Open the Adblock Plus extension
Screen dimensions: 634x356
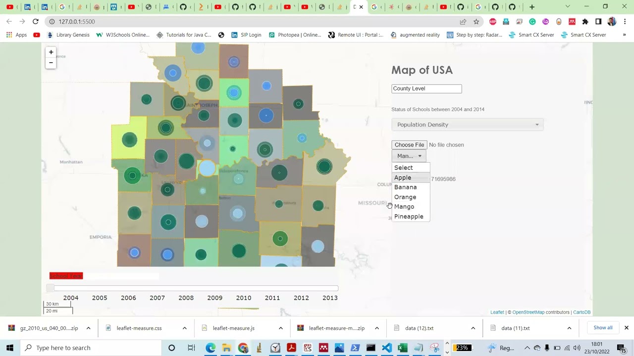click(x=493, y=22)
